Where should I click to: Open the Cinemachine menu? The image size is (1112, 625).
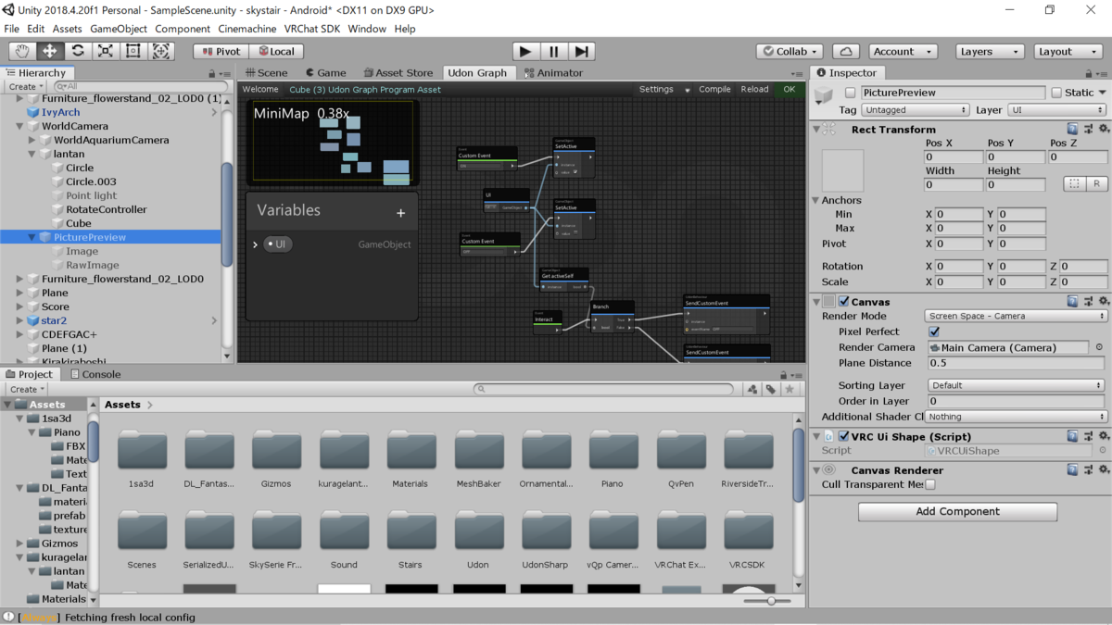click(247, 29)
